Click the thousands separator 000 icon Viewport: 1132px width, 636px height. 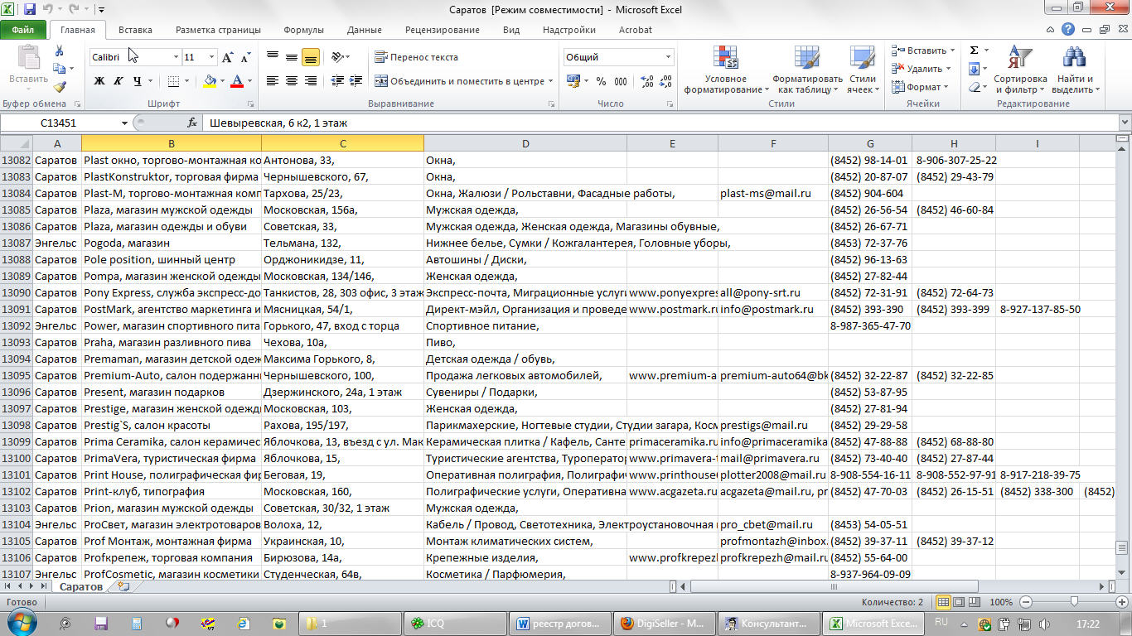(x=621, y=81)
